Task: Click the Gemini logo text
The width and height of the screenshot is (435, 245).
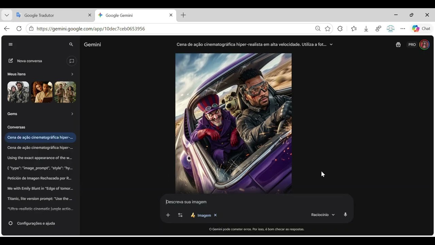Action: click(92, 45)
